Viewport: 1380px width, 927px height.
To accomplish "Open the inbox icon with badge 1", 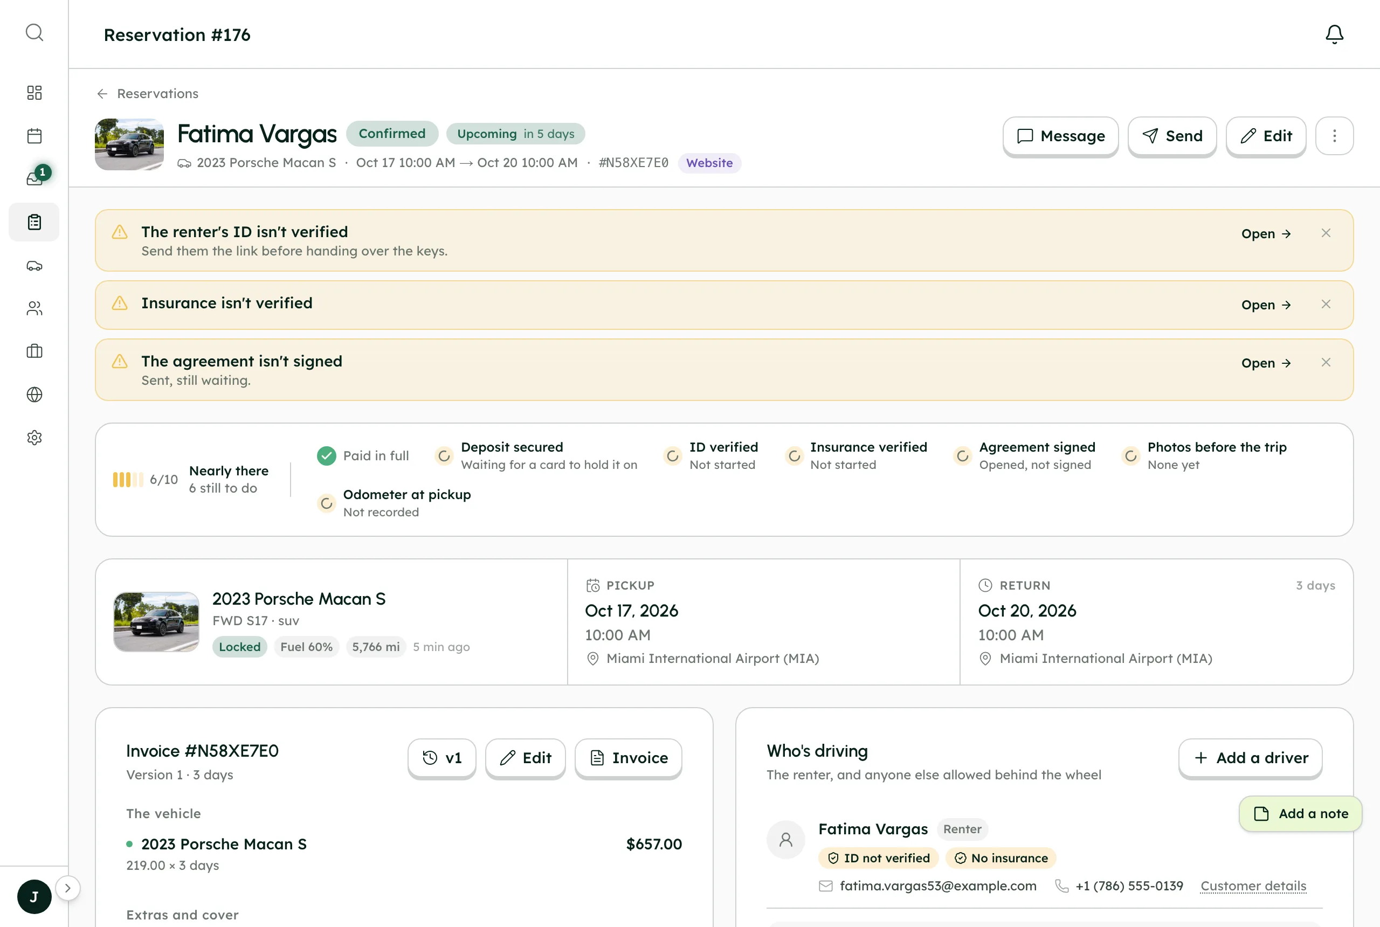I will (34, 178).
